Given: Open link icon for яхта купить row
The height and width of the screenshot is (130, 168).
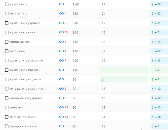Looking at the screenshot, I should [x=61, y=14].
